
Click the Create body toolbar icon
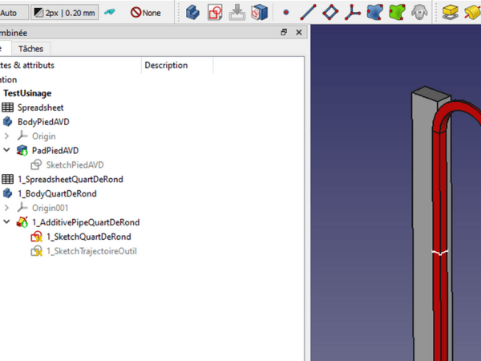pyautogui.click(x=192, y=12)
